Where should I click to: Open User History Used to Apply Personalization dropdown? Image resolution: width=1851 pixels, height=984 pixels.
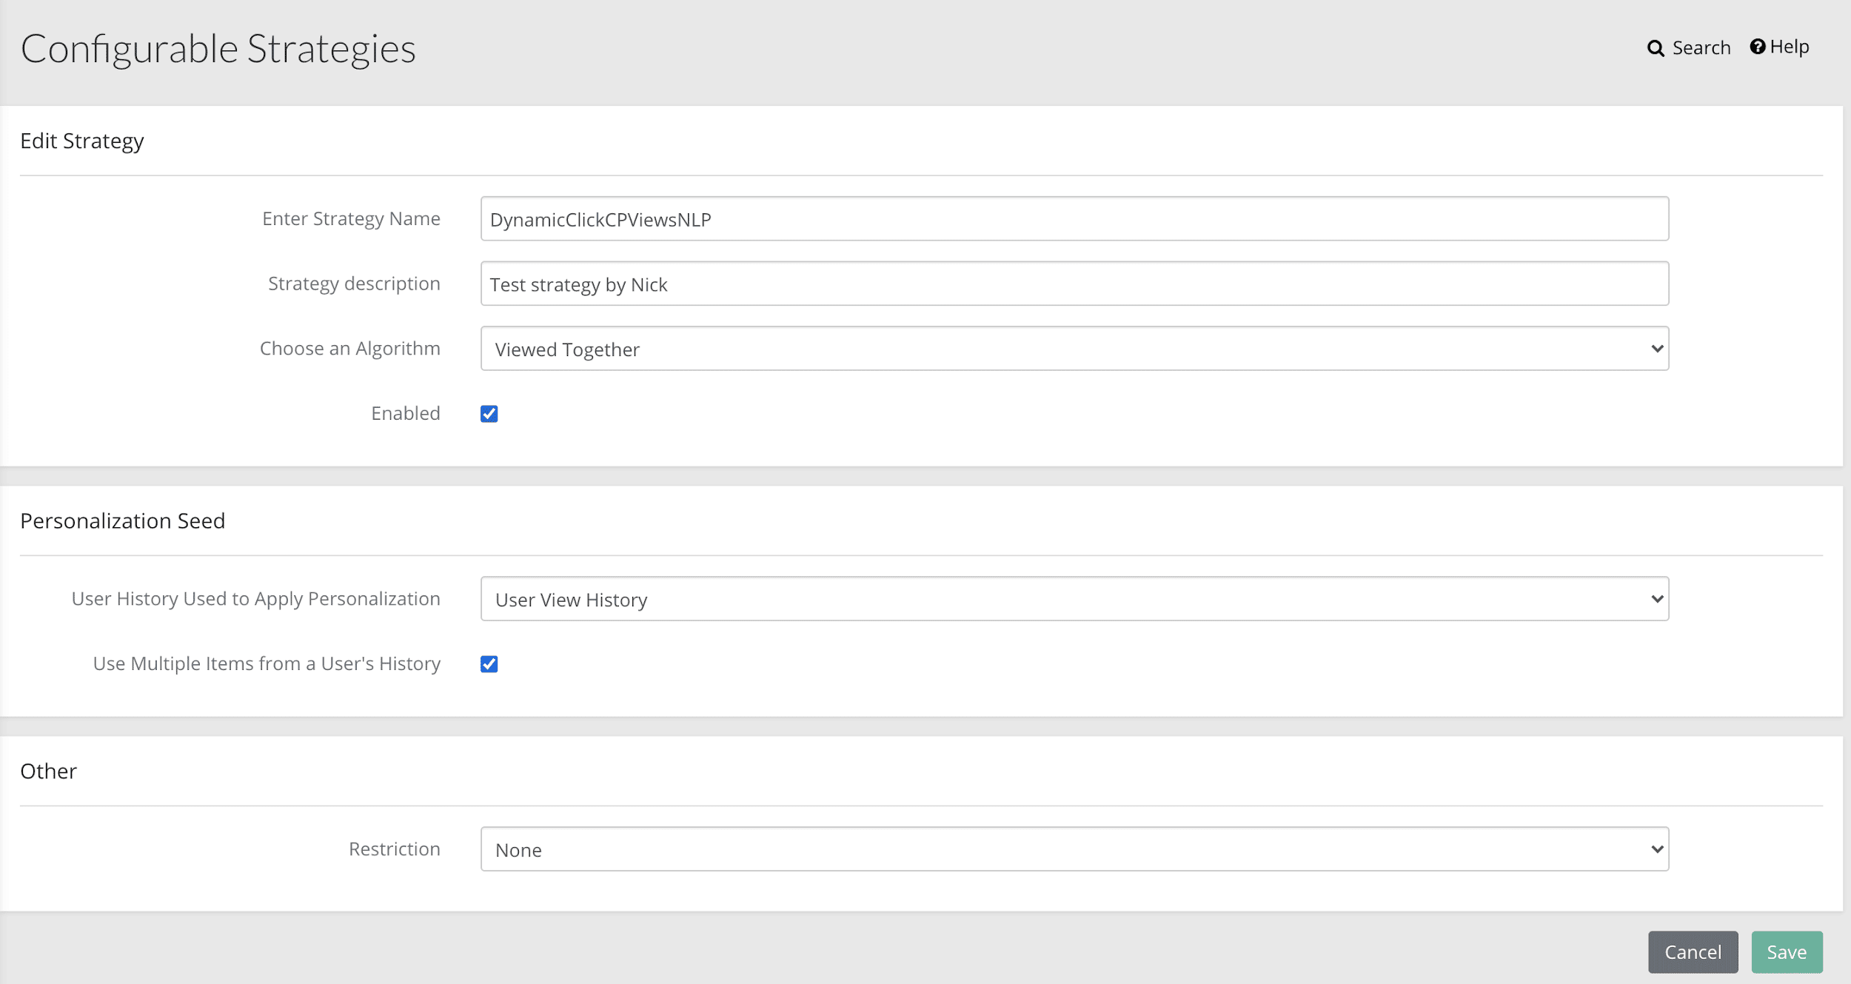pos(1074,599)
